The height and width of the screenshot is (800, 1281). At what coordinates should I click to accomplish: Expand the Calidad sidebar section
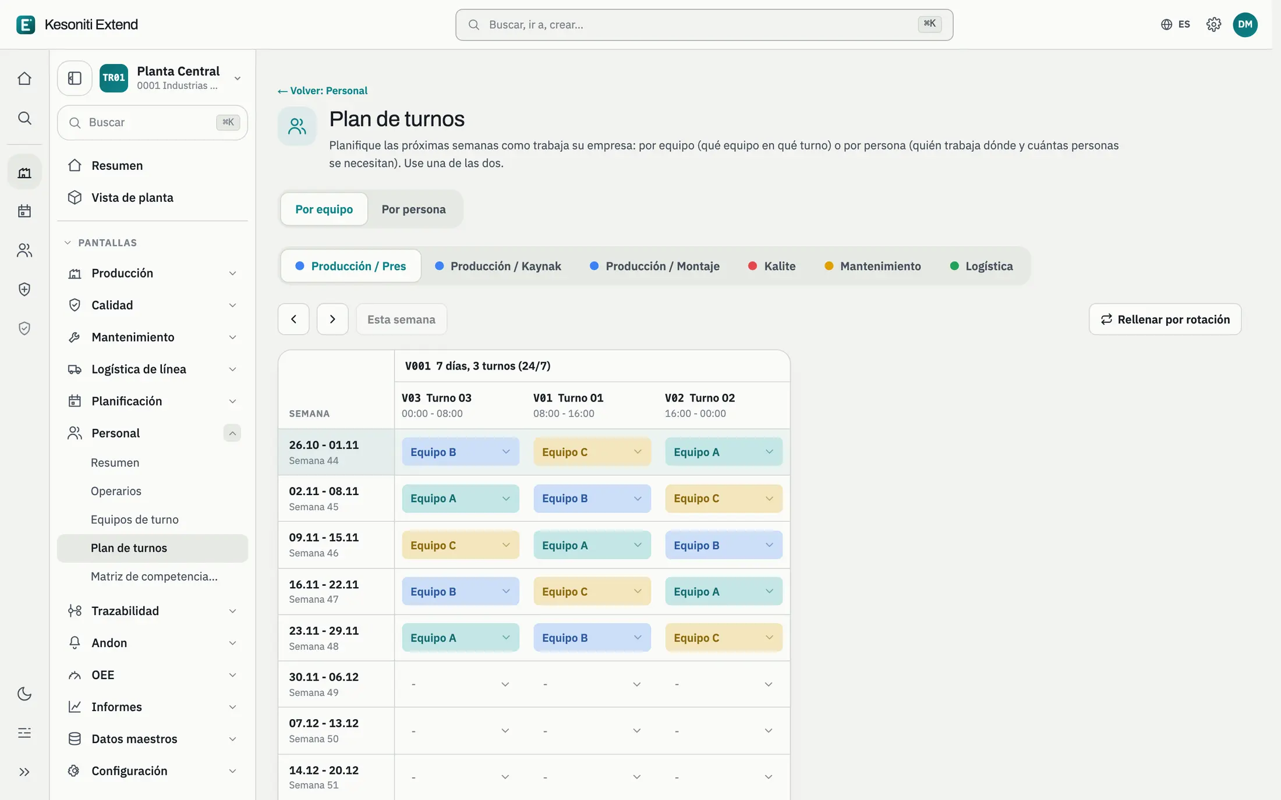tap(153, 305)
